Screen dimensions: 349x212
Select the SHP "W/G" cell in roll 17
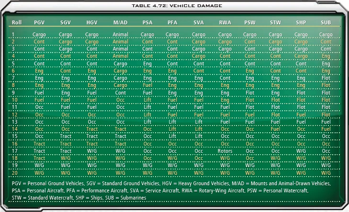coord(301,151)
